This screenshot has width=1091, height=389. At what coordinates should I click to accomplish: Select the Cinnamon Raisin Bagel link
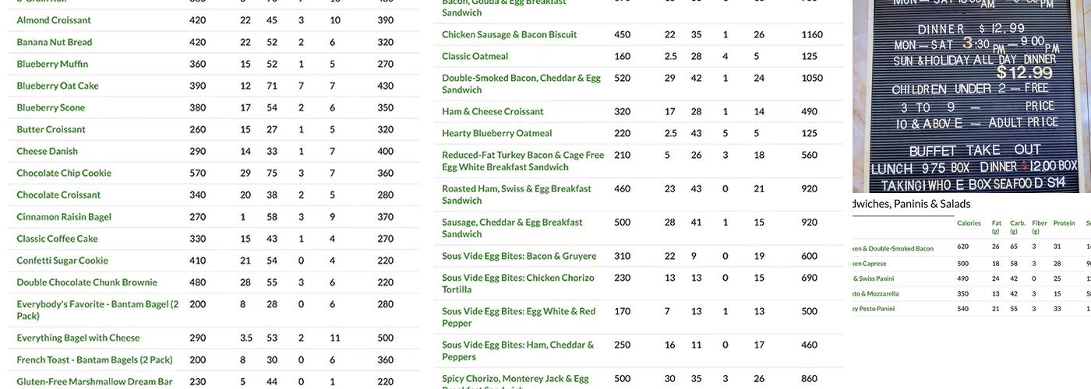click(64, 217)
